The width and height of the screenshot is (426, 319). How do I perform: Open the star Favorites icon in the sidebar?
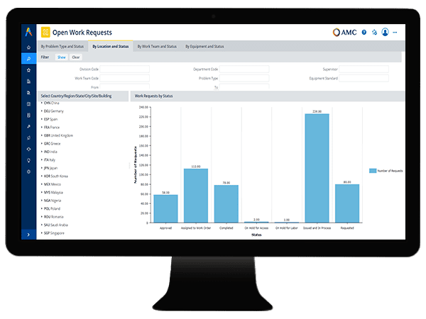point(28,70)
